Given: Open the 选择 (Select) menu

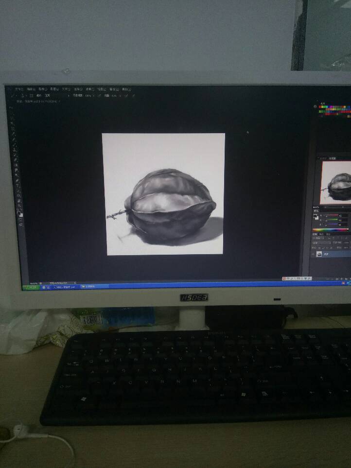Looking at the screenshot, I should click(x=78, y=89).
